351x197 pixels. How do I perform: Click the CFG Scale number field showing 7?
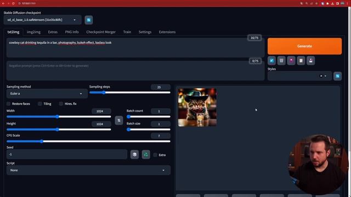click(x=161, y=136)
